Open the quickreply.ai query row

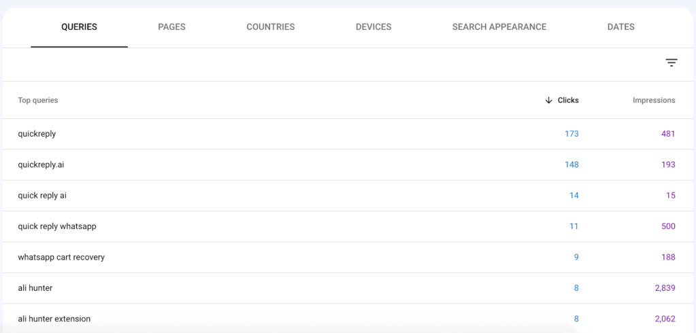(41, 164)
